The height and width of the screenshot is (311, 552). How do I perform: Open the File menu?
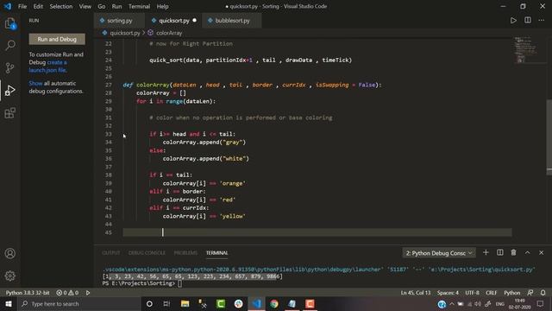(x=22, y=6)
